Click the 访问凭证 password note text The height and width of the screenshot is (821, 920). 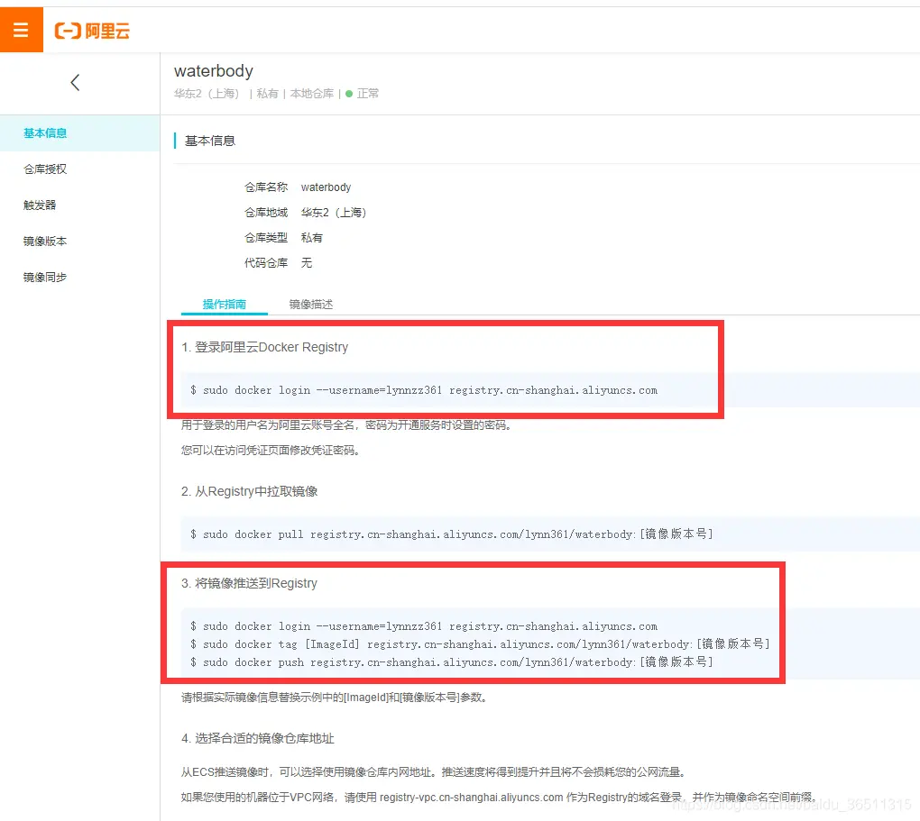(x=271, y=451)
